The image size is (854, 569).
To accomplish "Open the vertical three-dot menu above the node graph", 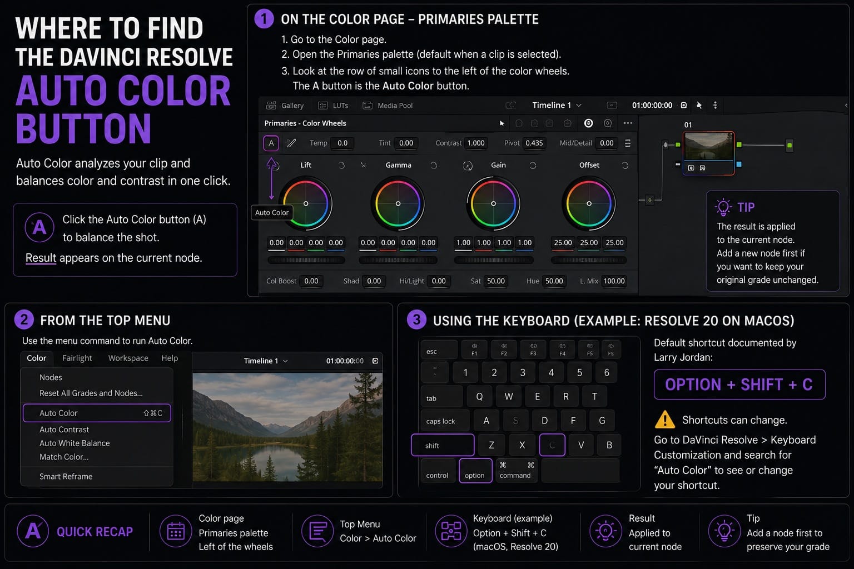I will [x=715, y=105].
